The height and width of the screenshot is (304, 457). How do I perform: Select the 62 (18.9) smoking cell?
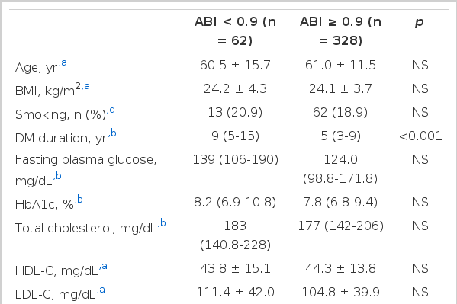(340, 113)
